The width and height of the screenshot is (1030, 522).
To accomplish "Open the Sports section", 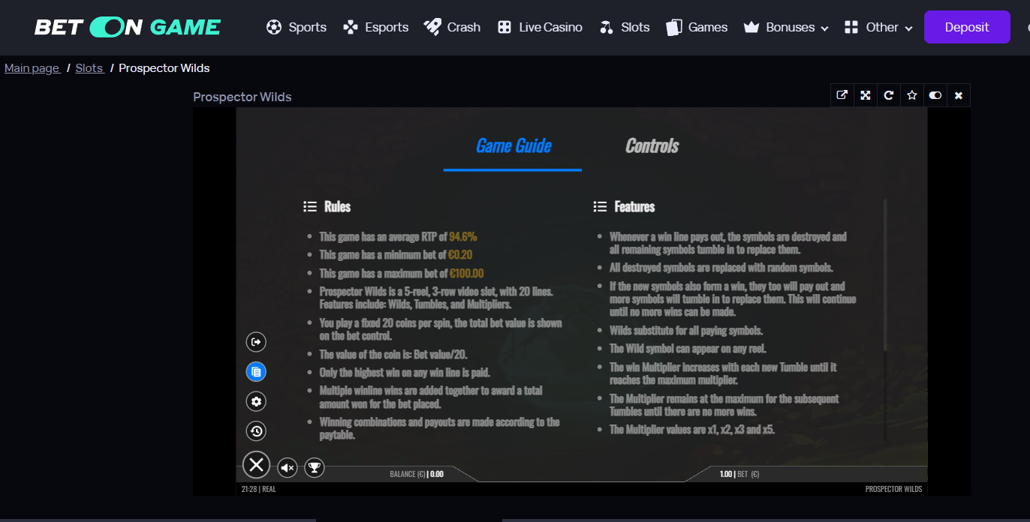I will click(x=297, y=27).
